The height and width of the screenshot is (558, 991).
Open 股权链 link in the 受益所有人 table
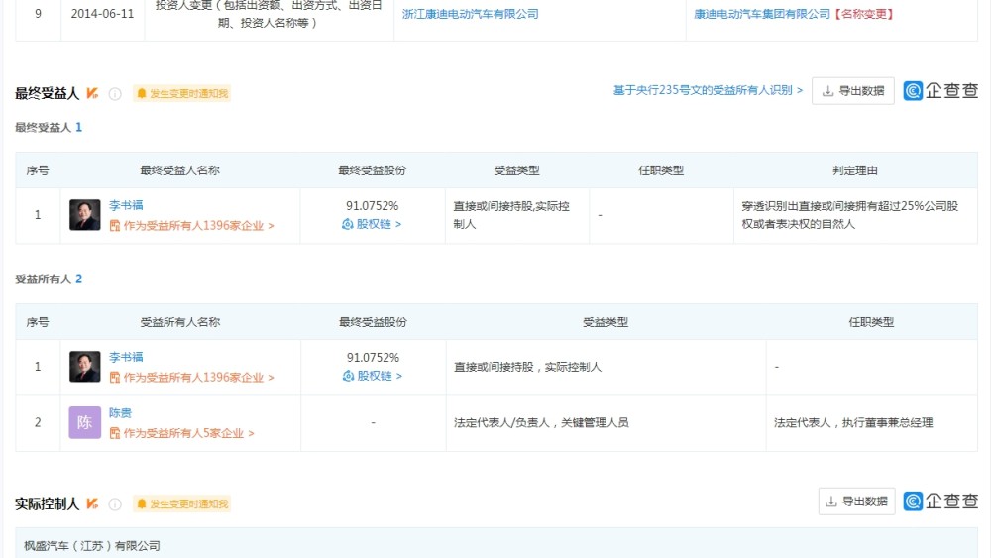pos(373,376)
